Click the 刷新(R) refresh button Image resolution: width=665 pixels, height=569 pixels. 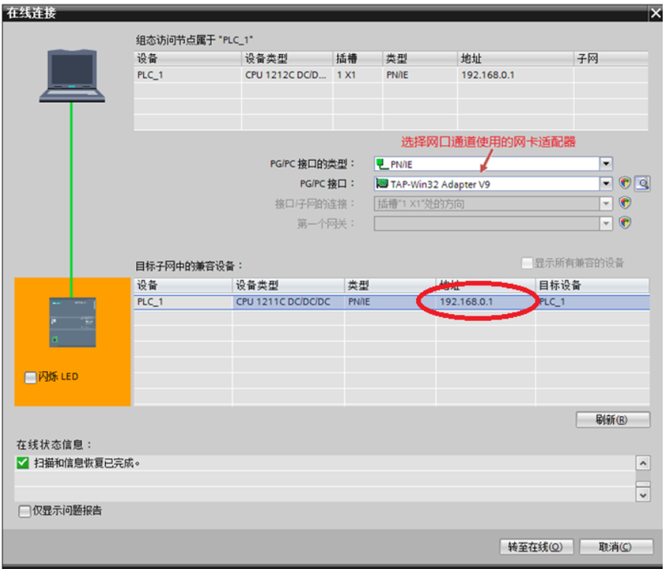(611, 420)
